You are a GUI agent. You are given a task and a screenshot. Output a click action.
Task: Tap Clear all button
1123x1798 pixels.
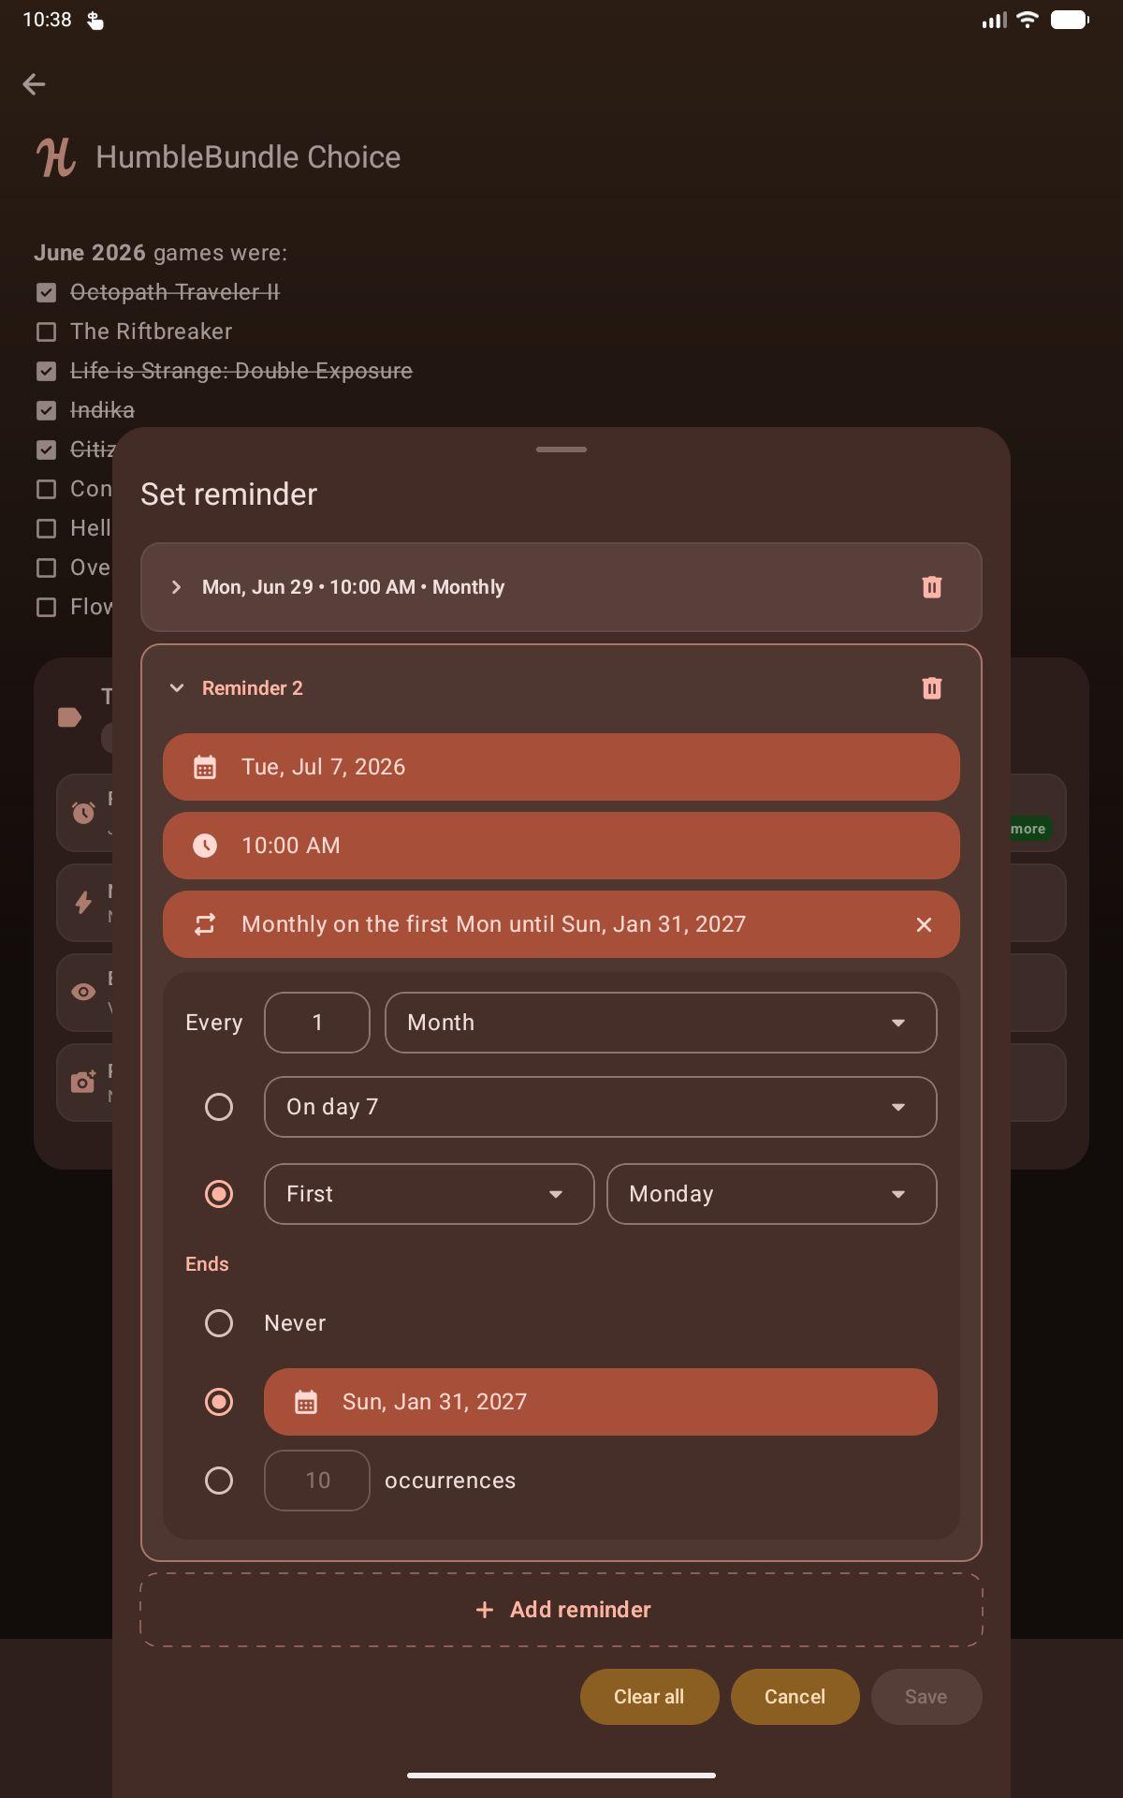pyautogui.click(x=649, y=1697)
